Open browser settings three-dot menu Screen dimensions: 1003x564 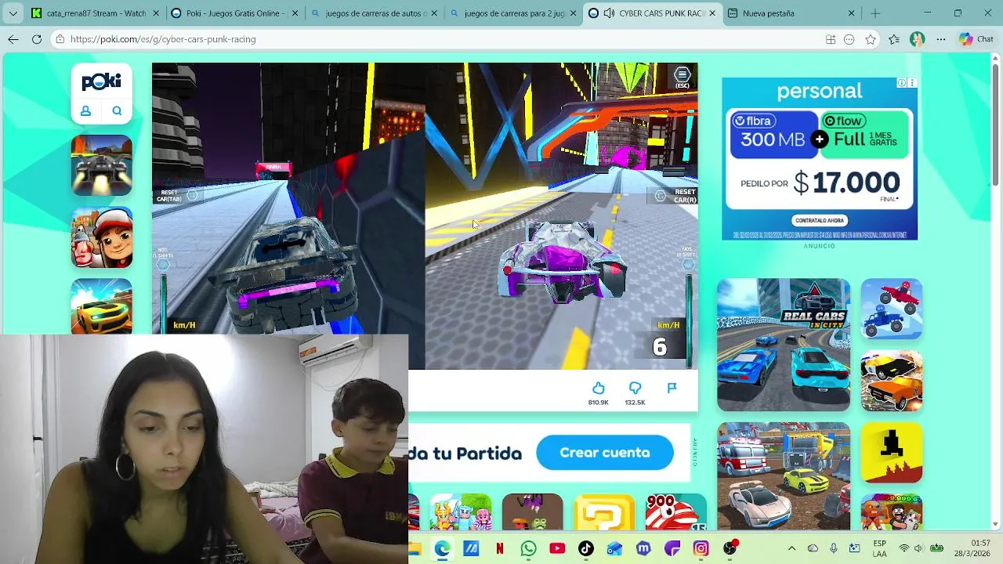(941, 39)
